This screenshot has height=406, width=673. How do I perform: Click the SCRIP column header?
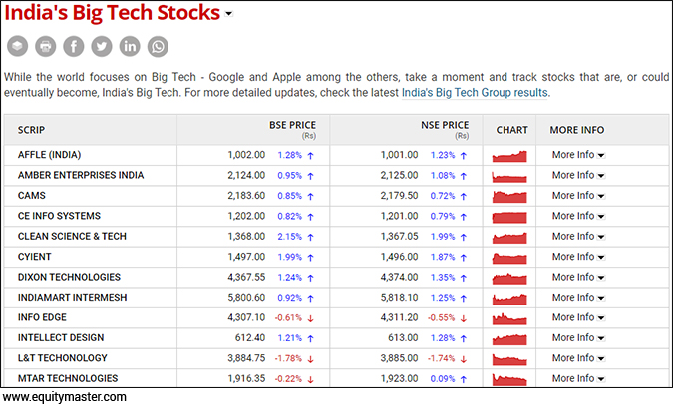coord(32,130)
